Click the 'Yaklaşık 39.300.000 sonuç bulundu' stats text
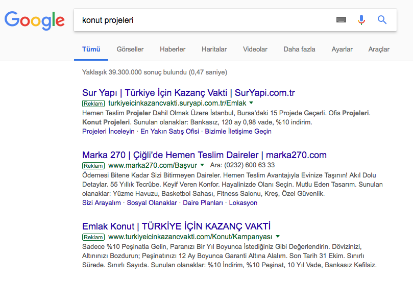 pos(155,72)
